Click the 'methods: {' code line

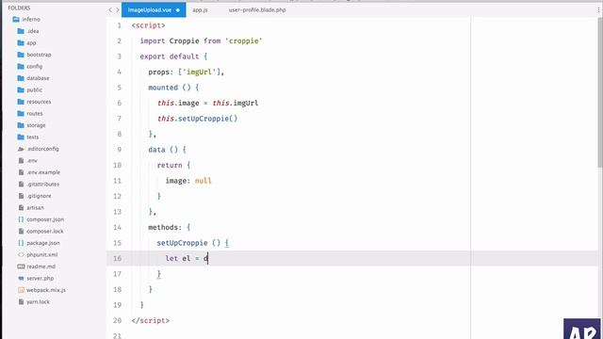(x=170, y=227)
